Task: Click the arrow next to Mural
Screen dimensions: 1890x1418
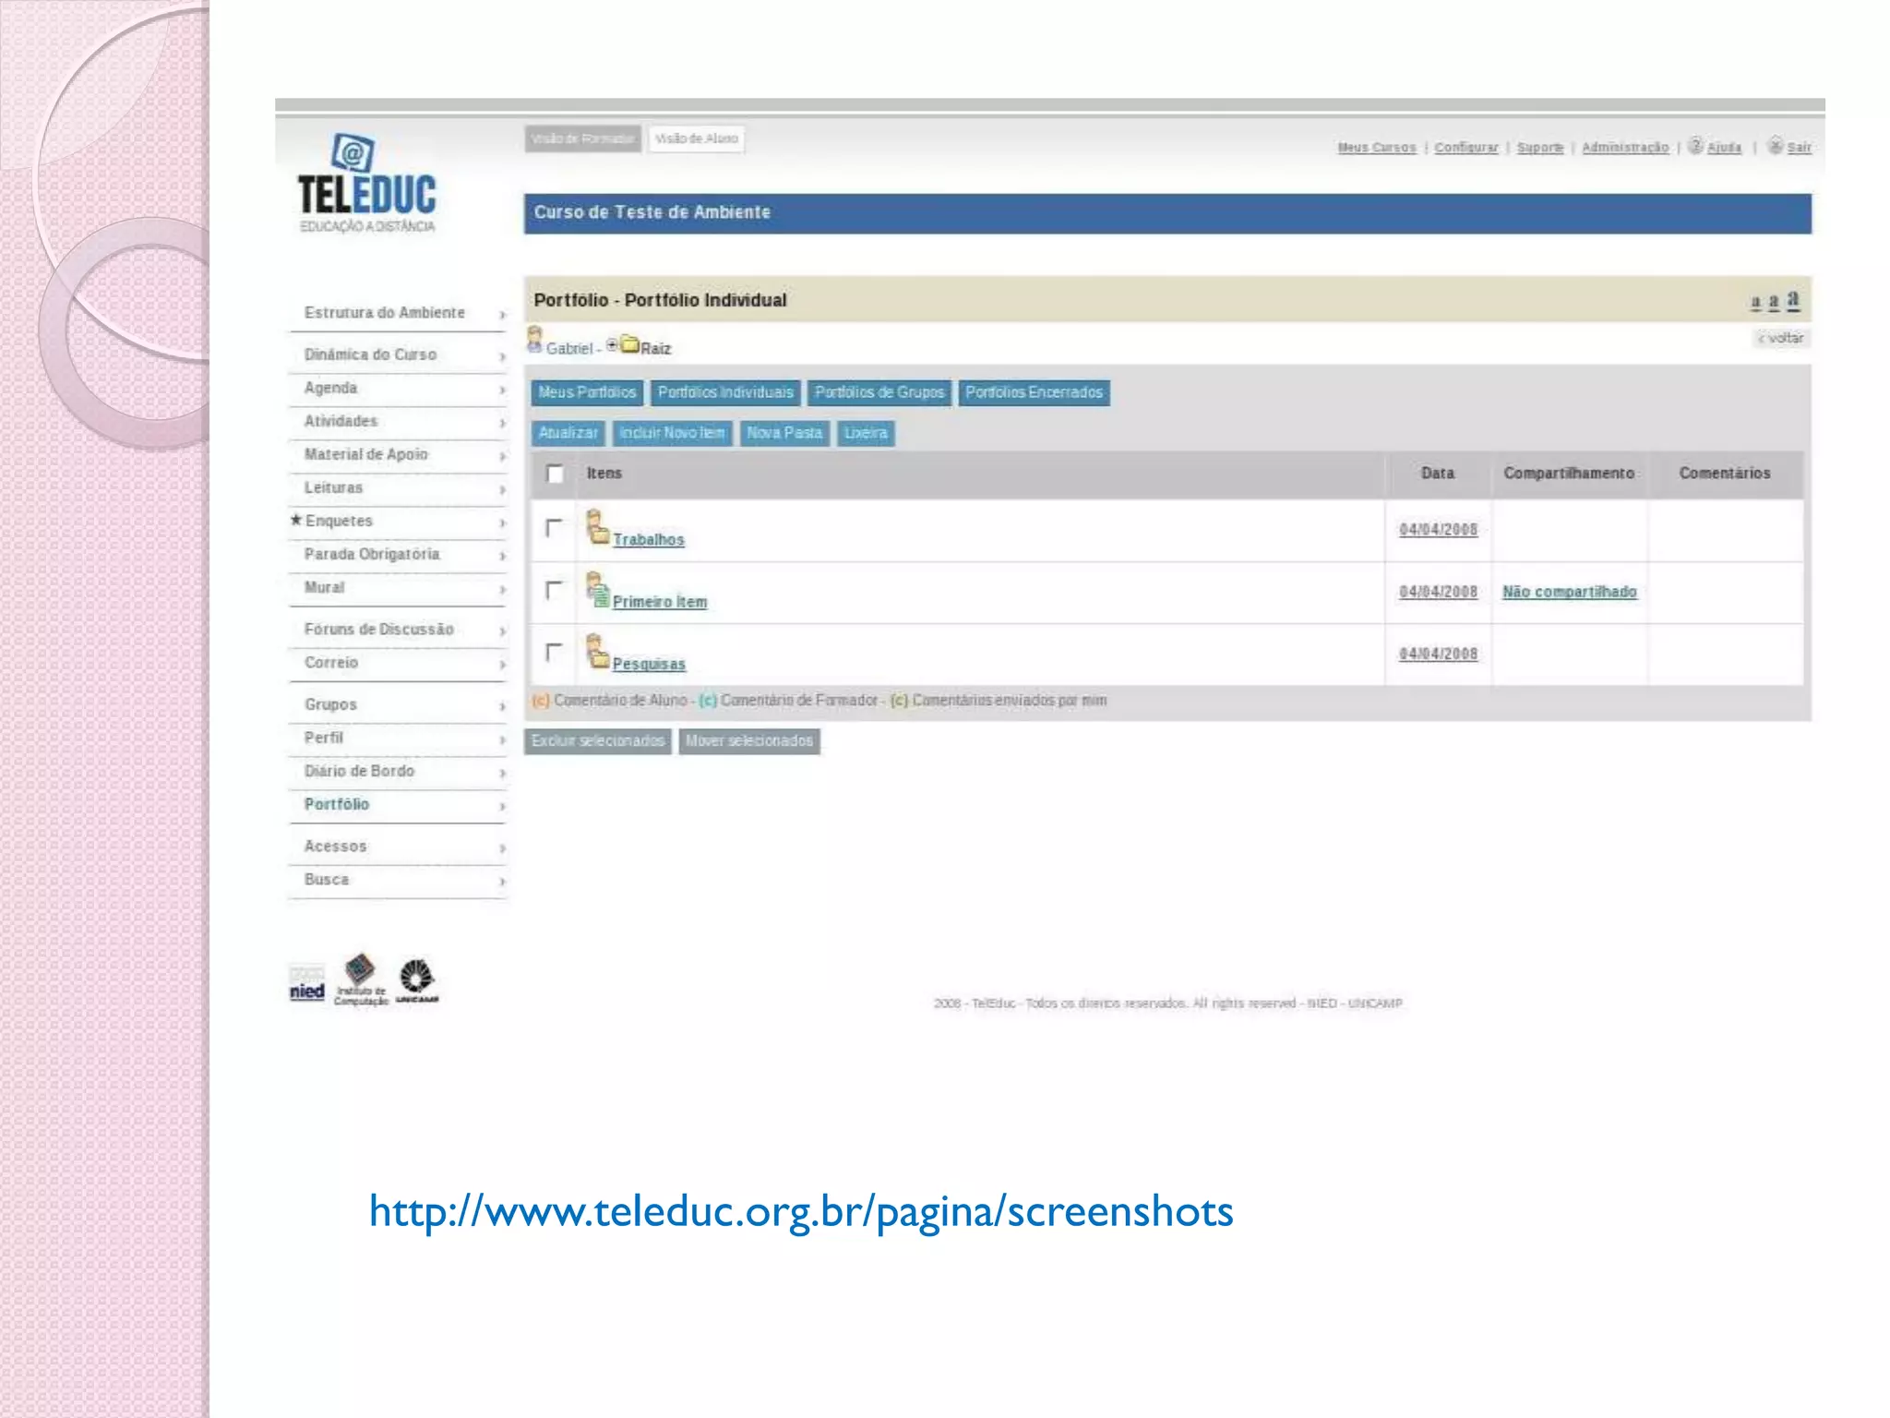Action: (502, 589)
